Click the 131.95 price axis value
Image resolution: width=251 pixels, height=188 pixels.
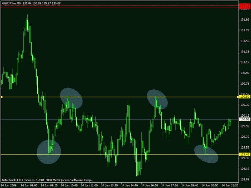coord(245,20)
